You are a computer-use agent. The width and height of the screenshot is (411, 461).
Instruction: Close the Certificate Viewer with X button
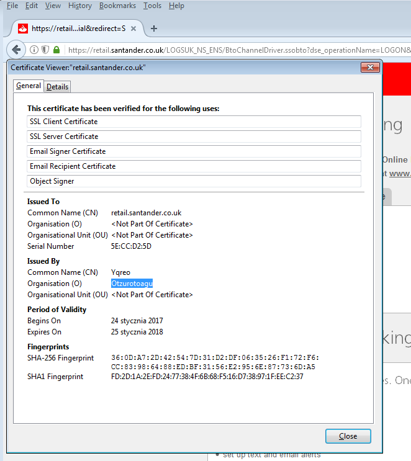click(370, 67)
